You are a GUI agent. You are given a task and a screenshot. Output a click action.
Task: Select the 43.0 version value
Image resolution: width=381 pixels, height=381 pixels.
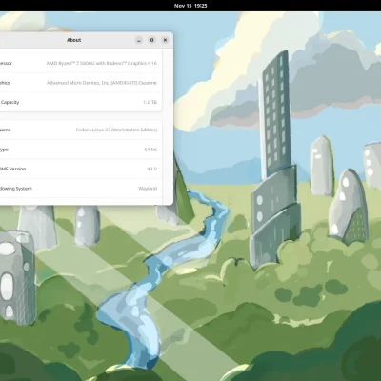pyautogui.click(x=152, y=169)
